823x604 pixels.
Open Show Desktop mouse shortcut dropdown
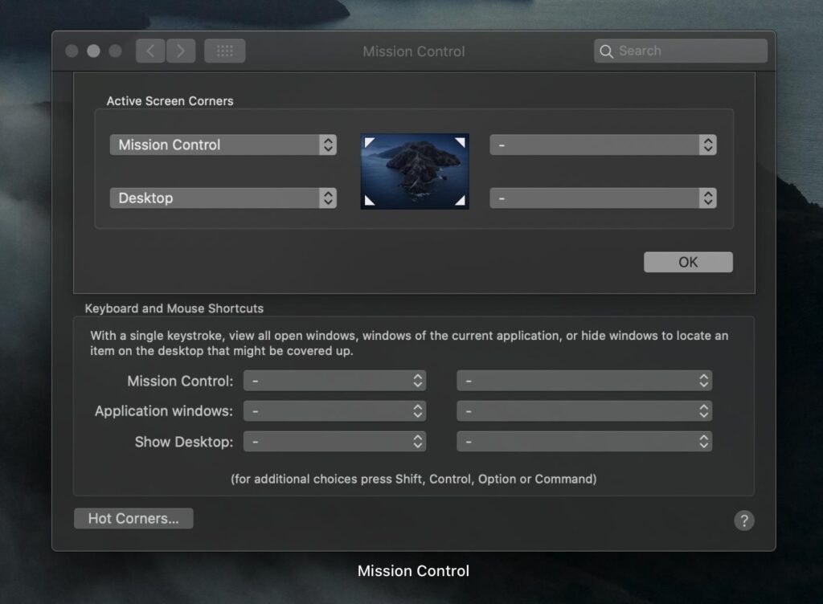tap(584, 442)
